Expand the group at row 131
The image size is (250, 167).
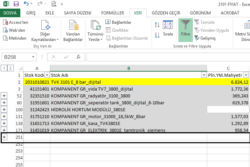point(4,116)
